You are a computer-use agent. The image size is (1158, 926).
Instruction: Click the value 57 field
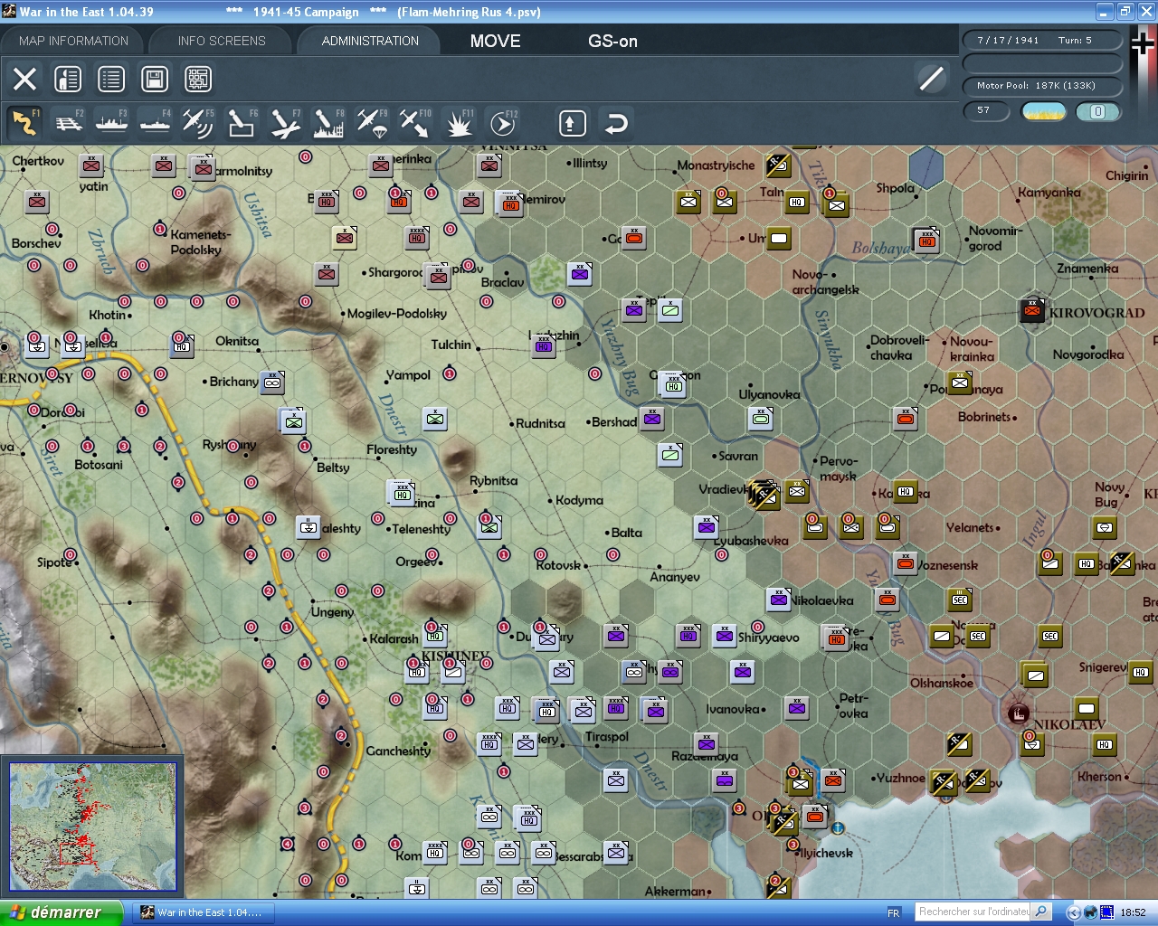(x=987, y=111)
